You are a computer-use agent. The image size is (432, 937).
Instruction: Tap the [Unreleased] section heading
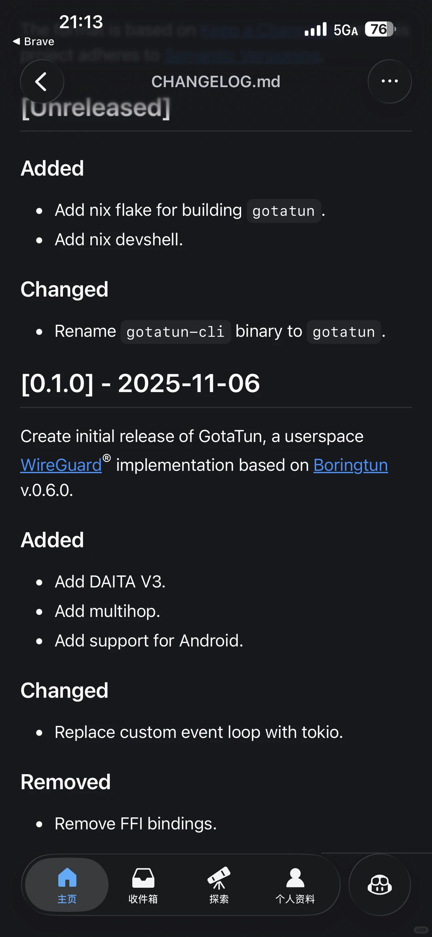(x=96, y=108)
